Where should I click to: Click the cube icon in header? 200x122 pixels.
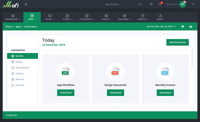[151, 4]
